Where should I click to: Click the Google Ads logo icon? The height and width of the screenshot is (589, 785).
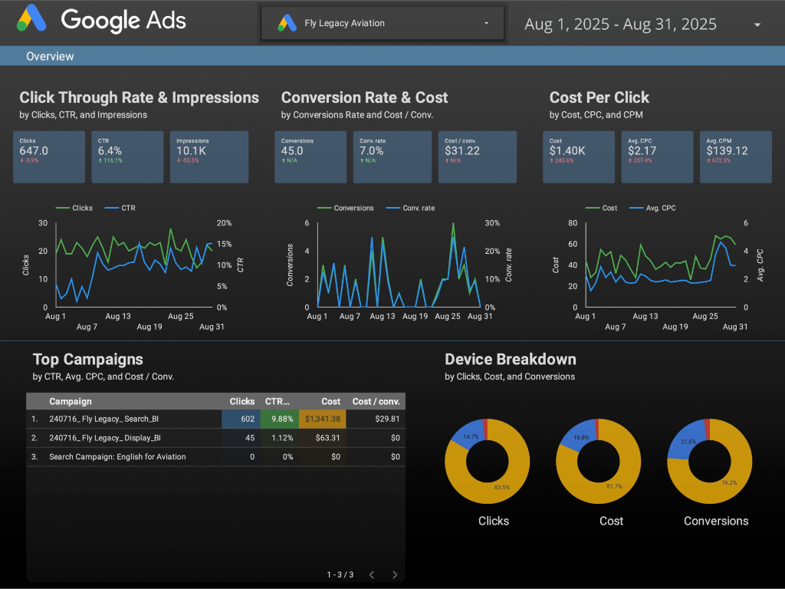point(31,18)
